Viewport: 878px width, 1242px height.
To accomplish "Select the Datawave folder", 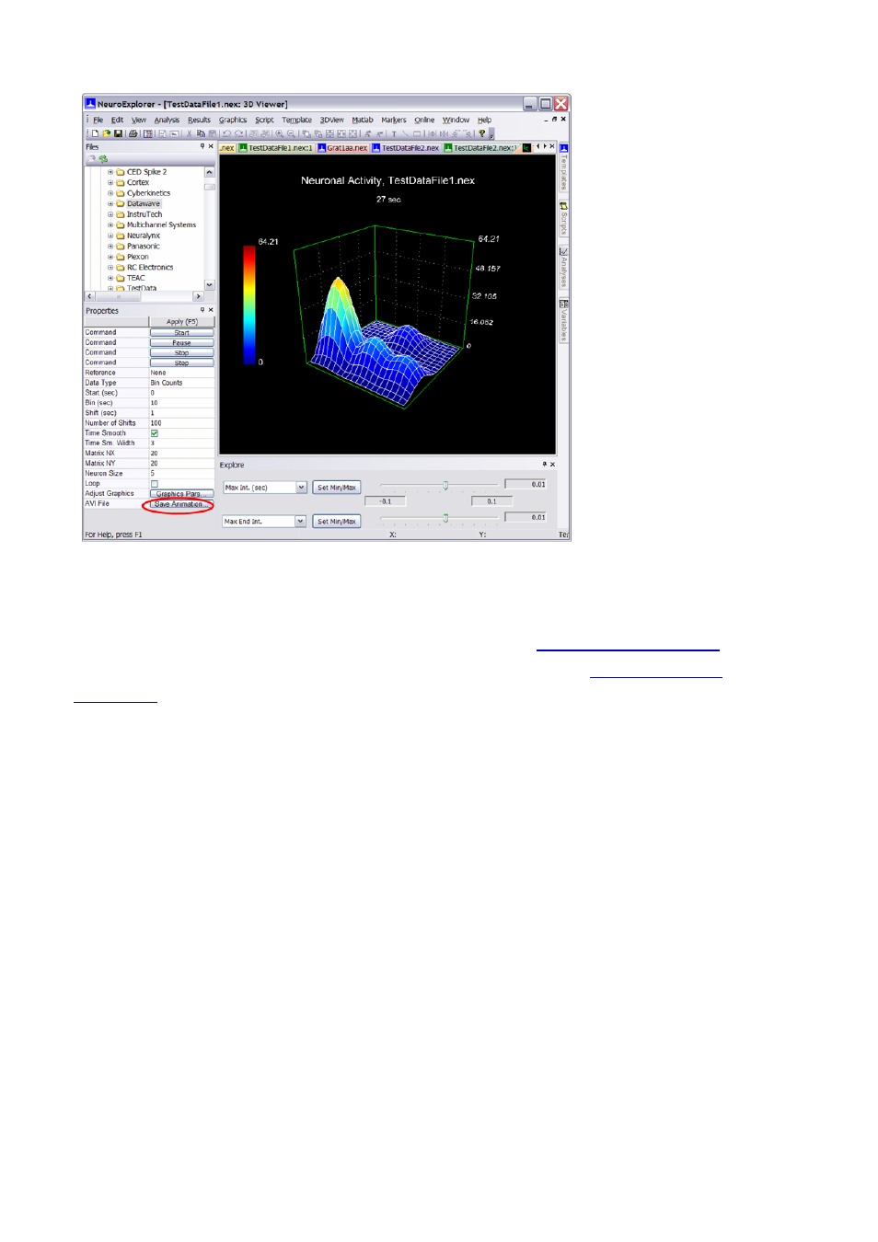I will 143,203.
